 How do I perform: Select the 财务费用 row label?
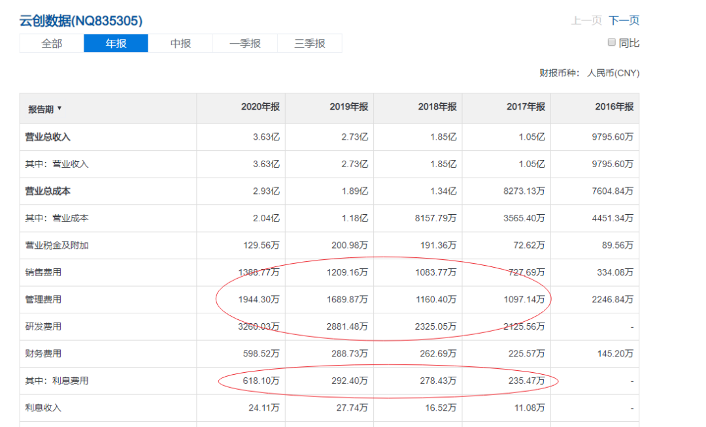pos(43,354)
